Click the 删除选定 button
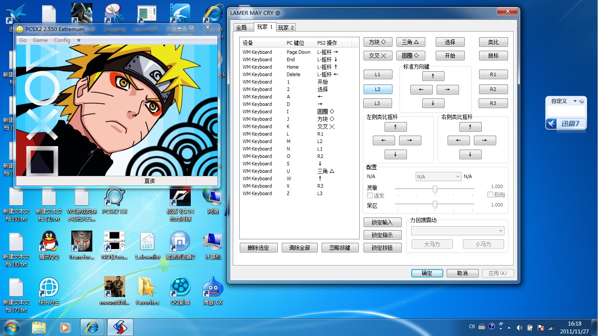The height and width of the screenshot is (336, 613). tap(259, 248)
